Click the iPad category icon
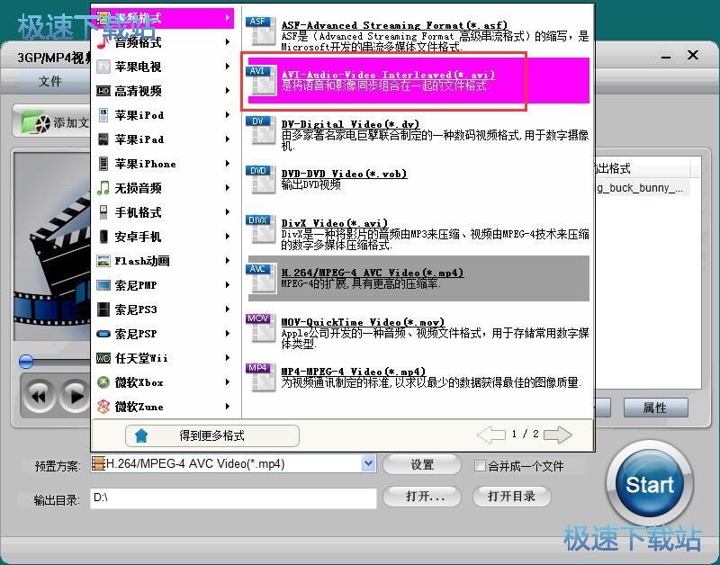The height and width of the screenshot is (565, 720). point(103,139)
